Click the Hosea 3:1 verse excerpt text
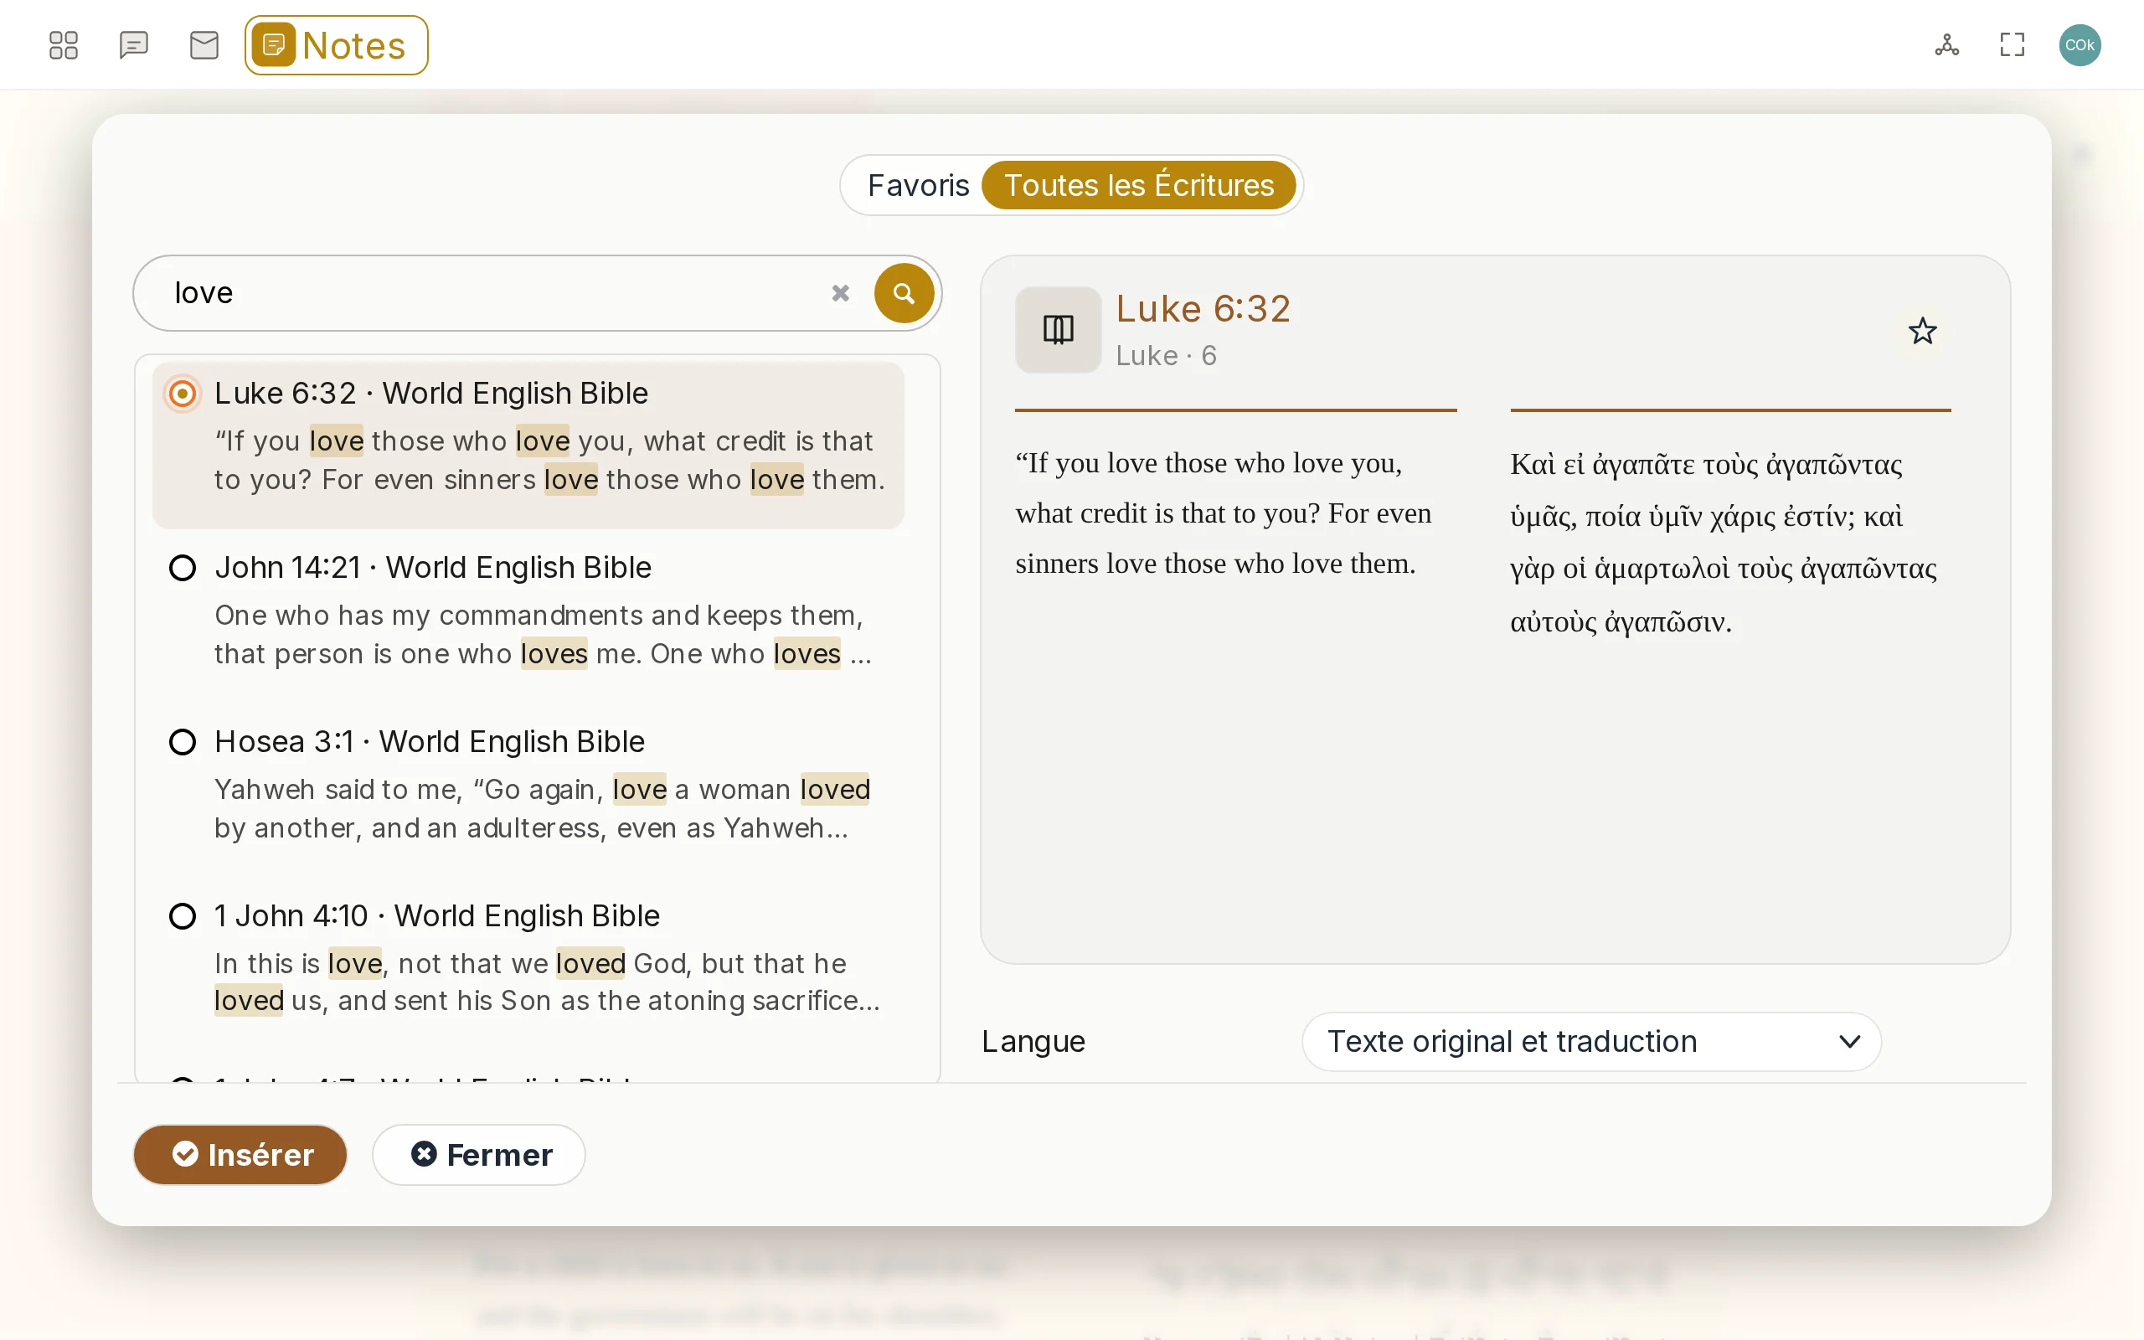 542,808
